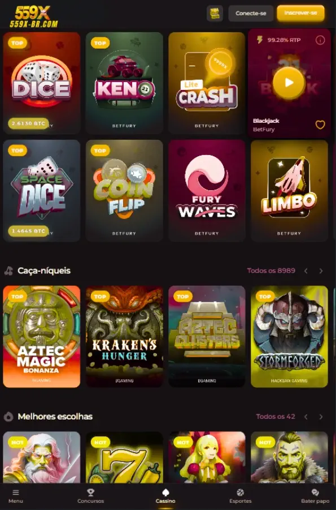
Task: Launch Kraken's Hunger slot thumbnail
Action: 124,337
